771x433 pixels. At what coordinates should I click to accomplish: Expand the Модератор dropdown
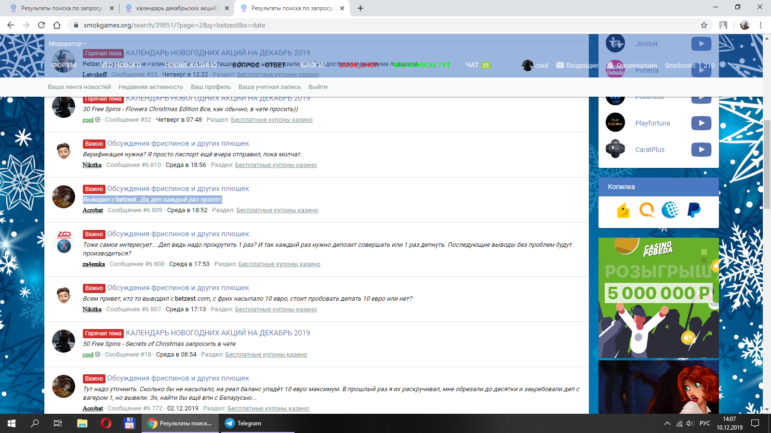[67, 44]
